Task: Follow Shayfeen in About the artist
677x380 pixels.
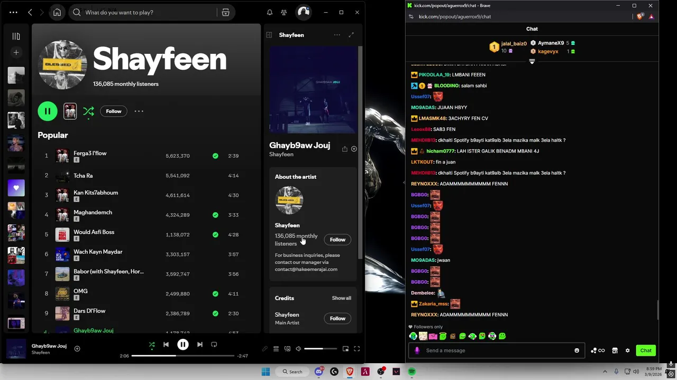Action: pyautogui.click(x=337, y=240)
